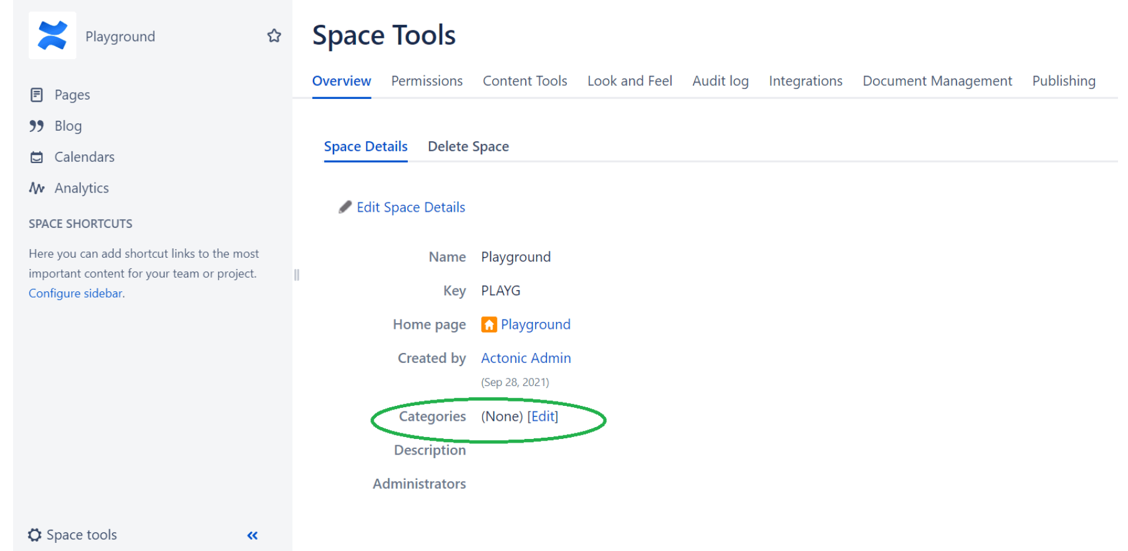Open the Audit log tab
1128x551 pixels.
720,81
